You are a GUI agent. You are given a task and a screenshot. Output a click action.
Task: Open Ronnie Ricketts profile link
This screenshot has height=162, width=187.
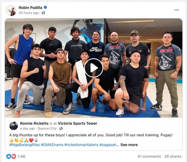(x=34, y=123)
